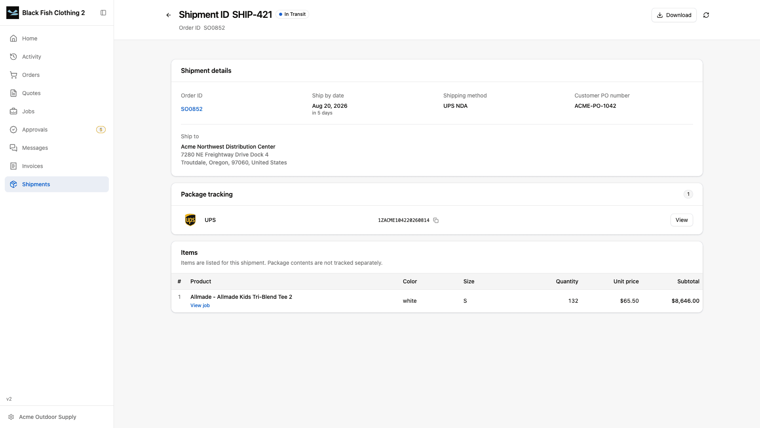
Task: Click the Approvals count badge 5
Action: (101, 130)
